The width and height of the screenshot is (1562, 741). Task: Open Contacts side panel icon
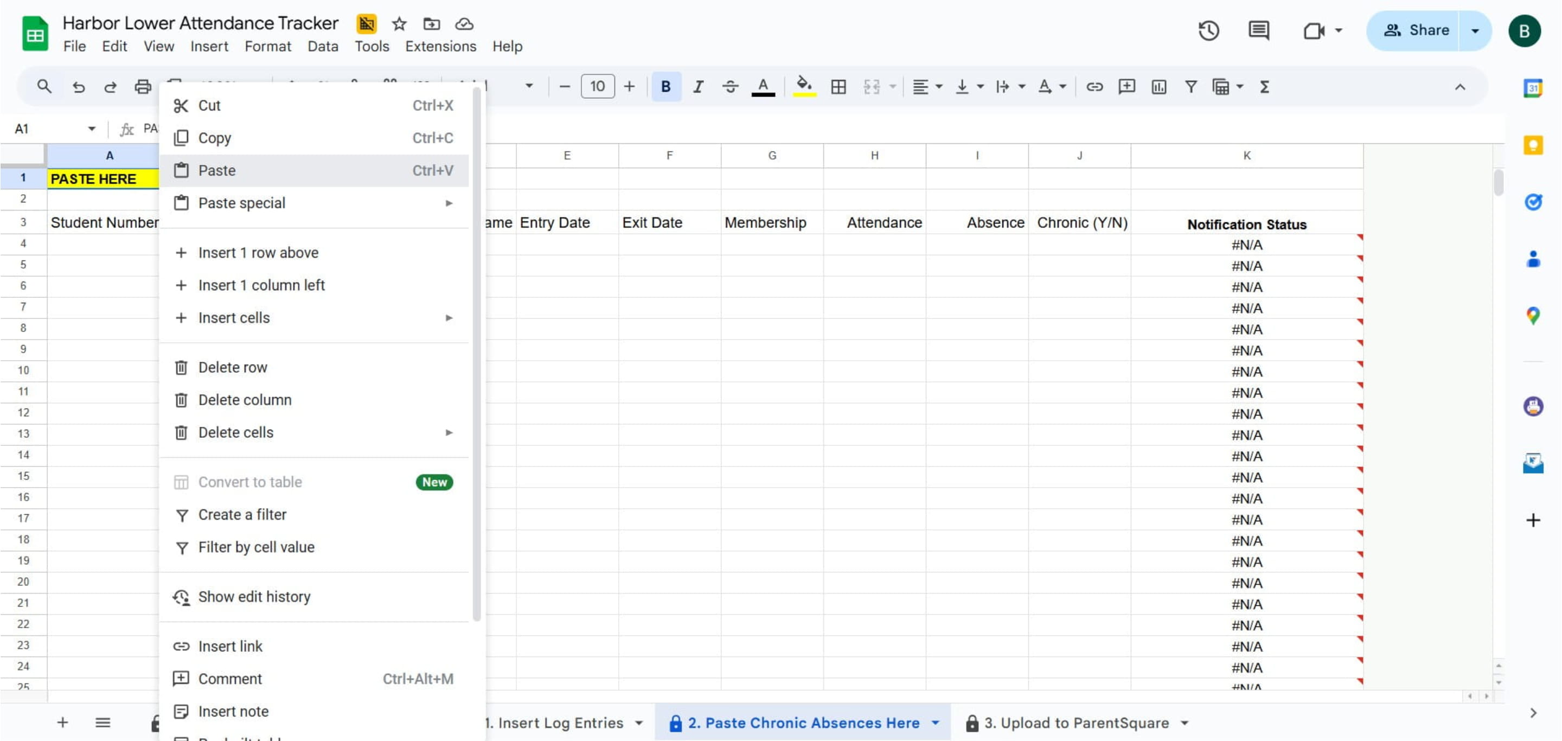pyautogui.click(x=1532, y=259)
